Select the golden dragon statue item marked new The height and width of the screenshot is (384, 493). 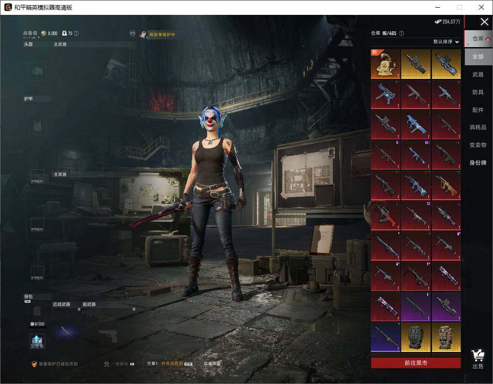pyautogui.click(x=385, y=64)
